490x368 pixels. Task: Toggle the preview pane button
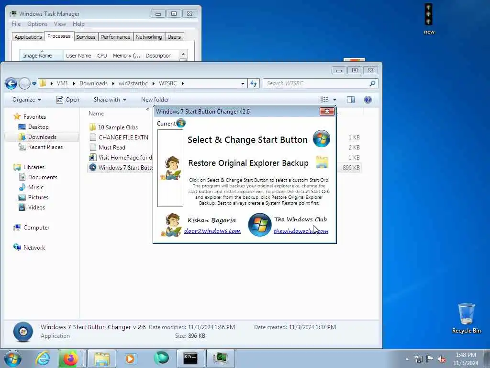[x=351, y=100]
